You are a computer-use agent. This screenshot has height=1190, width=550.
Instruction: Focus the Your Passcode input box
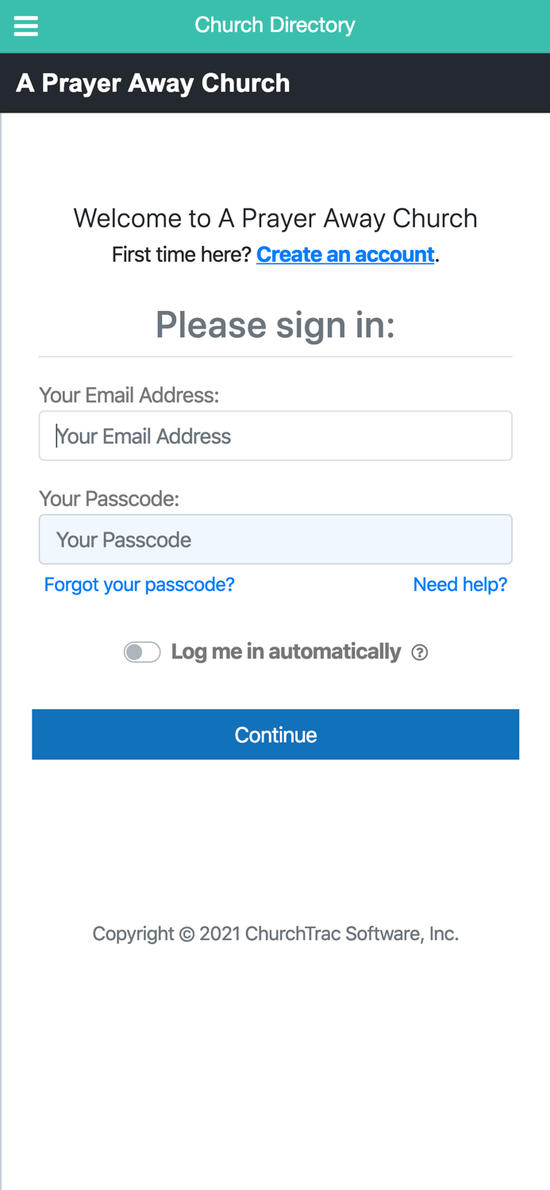tap(275, 539)
